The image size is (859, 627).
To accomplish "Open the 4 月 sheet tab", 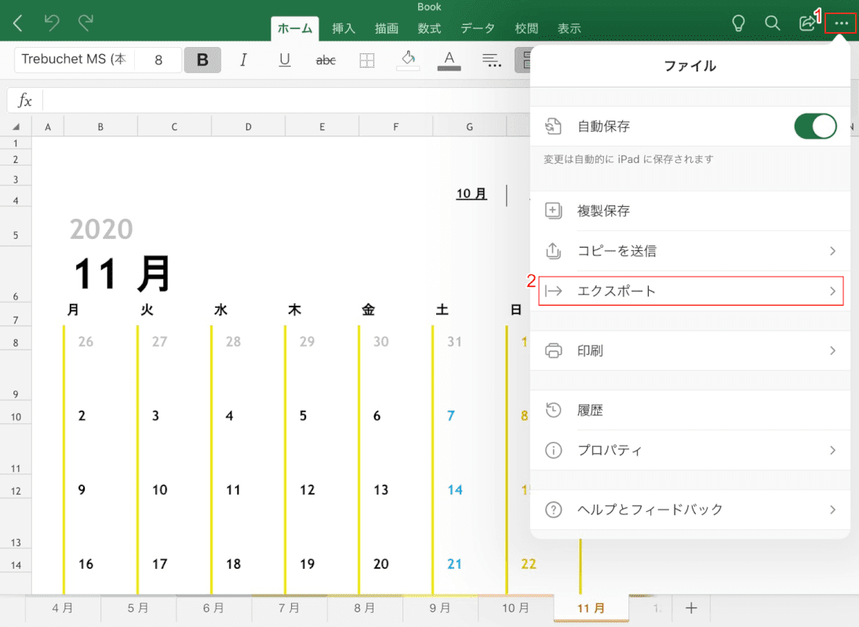I will click(x=63, y=608).
